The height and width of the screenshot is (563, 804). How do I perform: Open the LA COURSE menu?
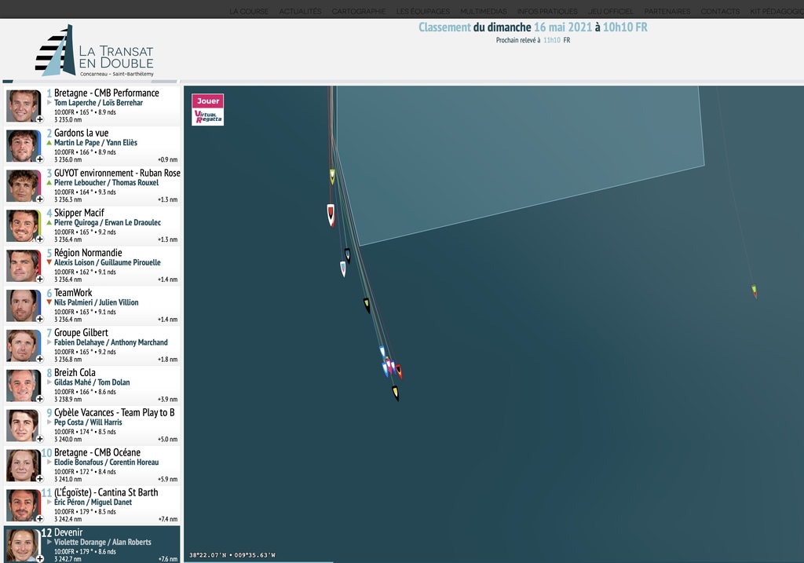(x=249, y=11)
